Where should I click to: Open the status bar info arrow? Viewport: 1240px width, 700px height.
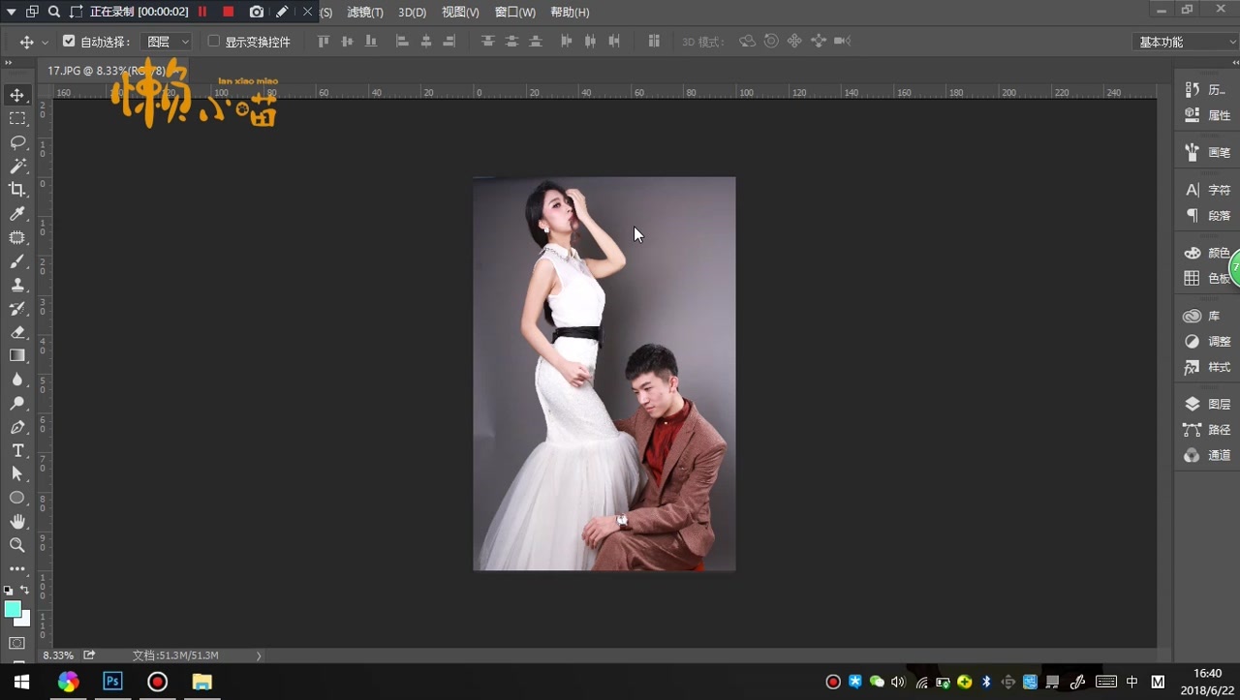259,655
